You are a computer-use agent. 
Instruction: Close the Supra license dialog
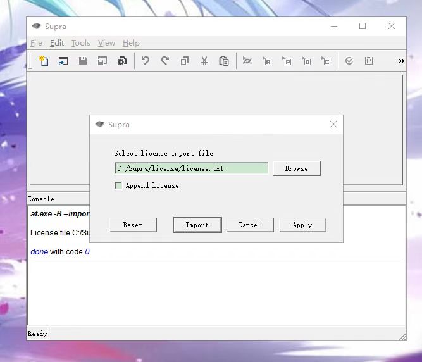point(333,124)
